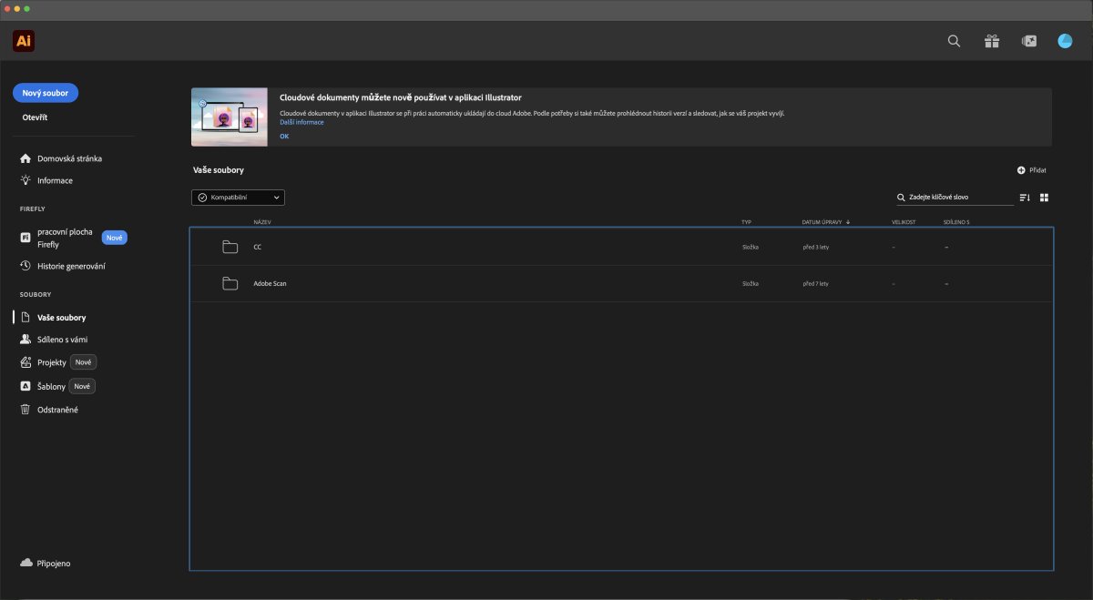1093x600 pixels.
Task: Click the sort order icon
Action: click(x=1025, y=198)
